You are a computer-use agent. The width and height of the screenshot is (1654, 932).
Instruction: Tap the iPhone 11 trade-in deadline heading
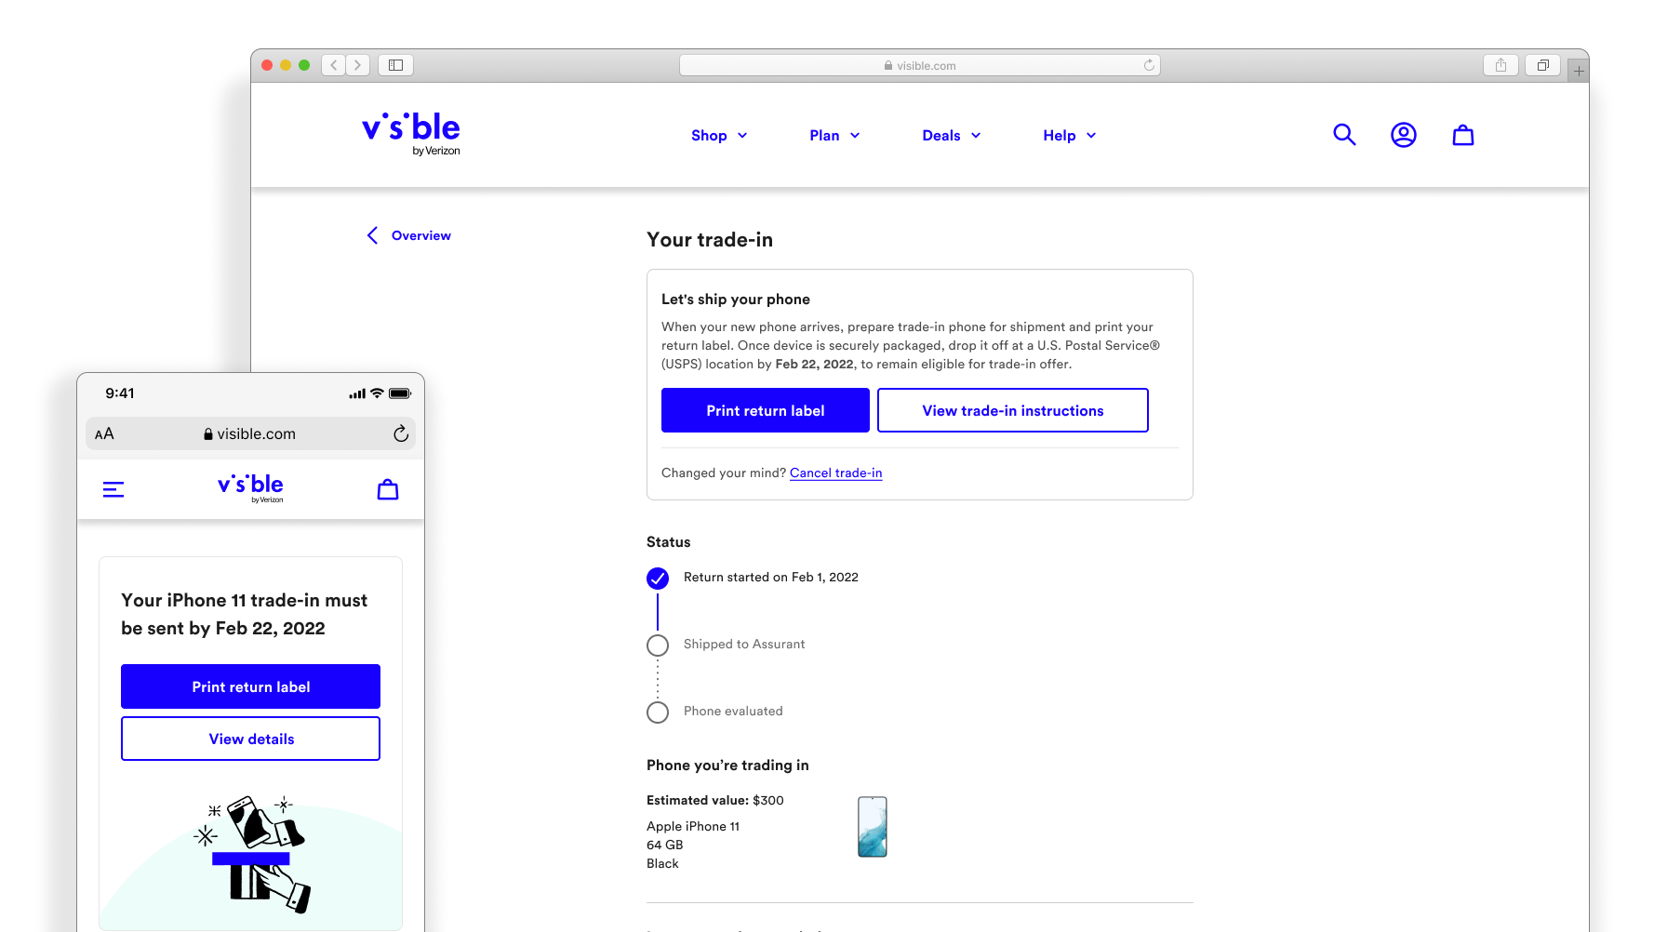point(244,614)
